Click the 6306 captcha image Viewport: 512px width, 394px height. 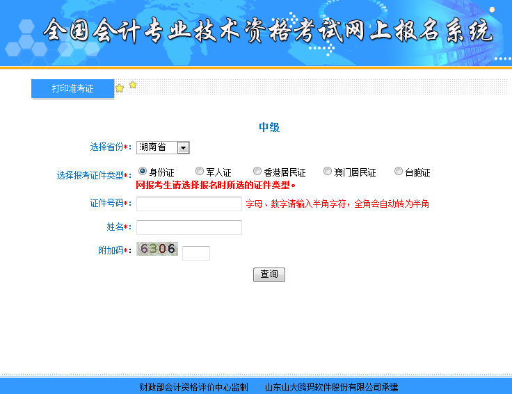coord(157,249)
